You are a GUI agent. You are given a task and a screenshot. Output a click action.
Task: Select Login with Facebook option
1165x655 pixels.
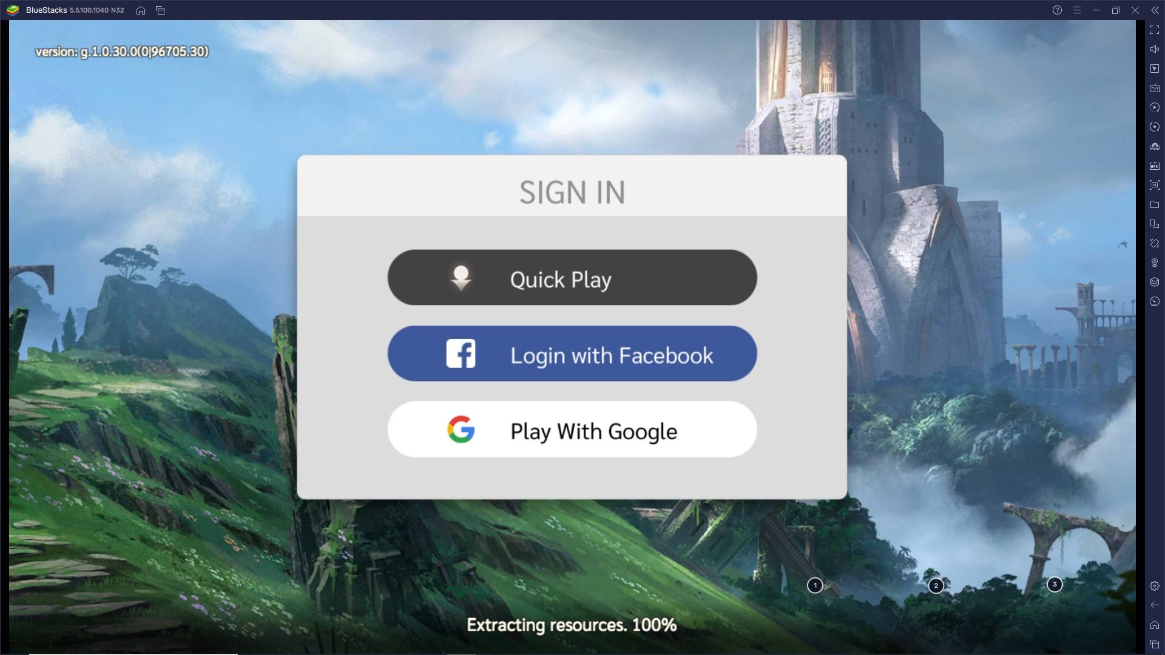(572, 354)
